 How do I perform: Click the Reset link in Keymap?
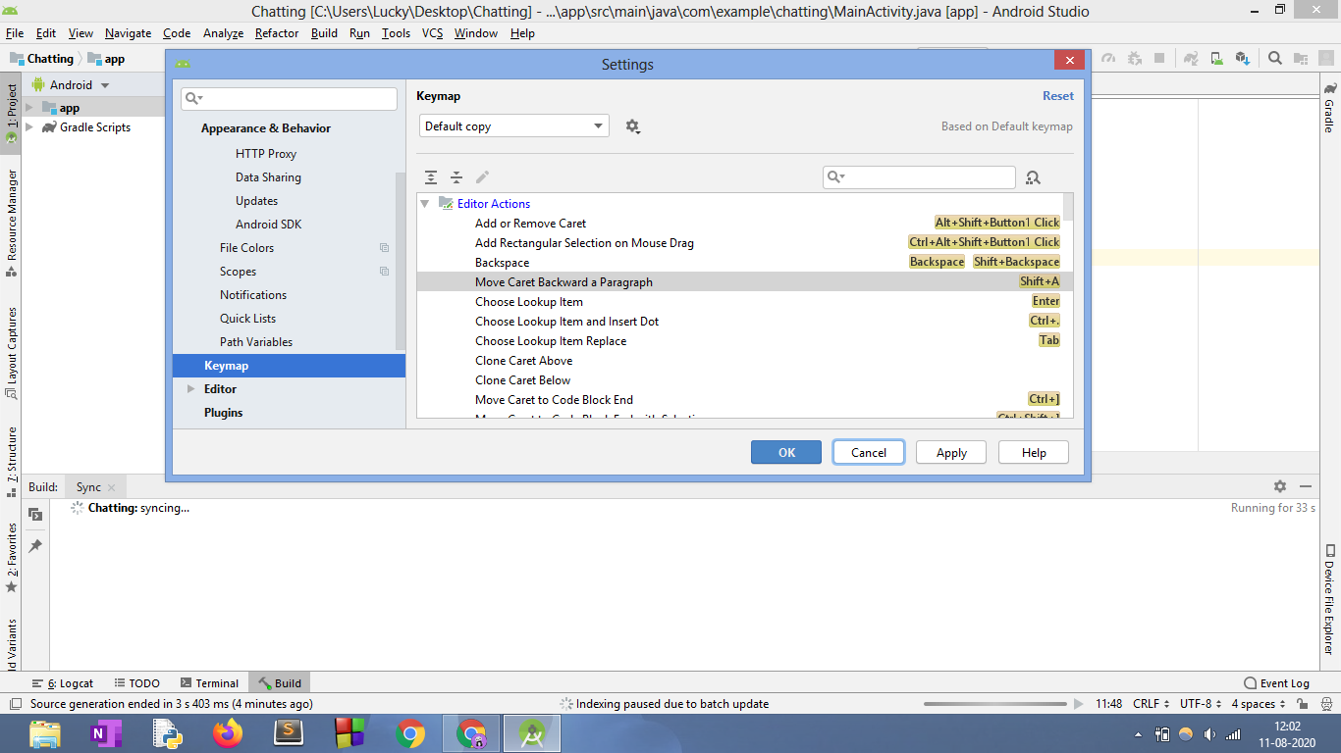click(x=1058, y=96)
